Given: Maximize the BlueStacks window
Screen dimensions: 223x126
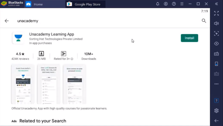Looking at the screenshot, I should (198, 4).
